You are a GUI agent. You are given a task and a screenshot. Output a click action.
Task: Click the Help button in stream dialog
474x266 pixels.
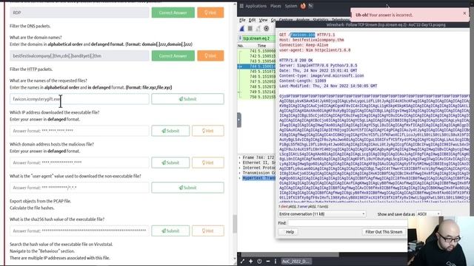tap(288, 231)
